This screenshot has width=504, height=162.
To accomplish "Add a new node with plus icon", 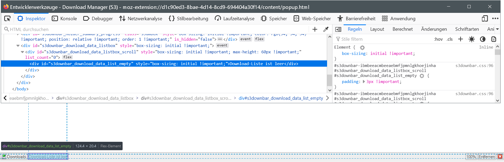I will pyautogui.click(x=315, y=29).
